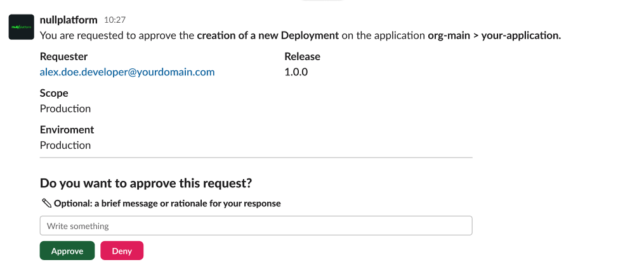Select the Production value under Enviroment
Viewport: 644px width, 274px height.
coord(65,145)
